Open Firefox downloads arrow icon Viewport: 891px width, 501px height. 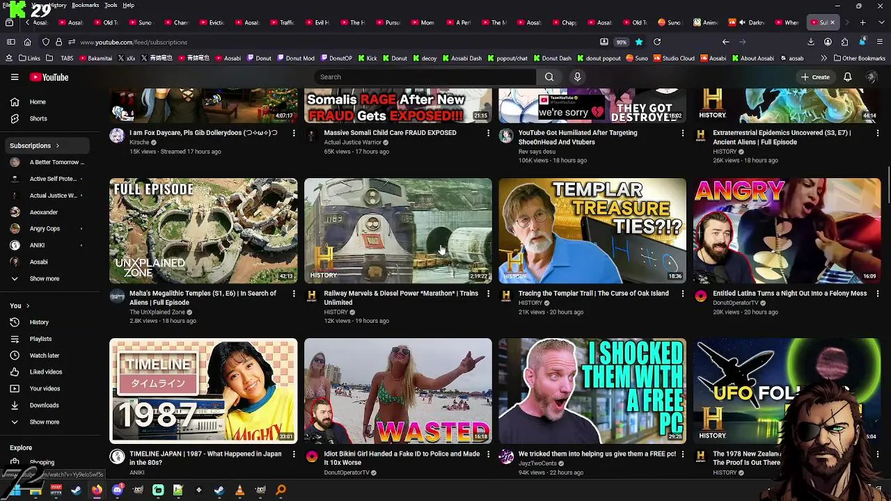click(x=811, y=42)
